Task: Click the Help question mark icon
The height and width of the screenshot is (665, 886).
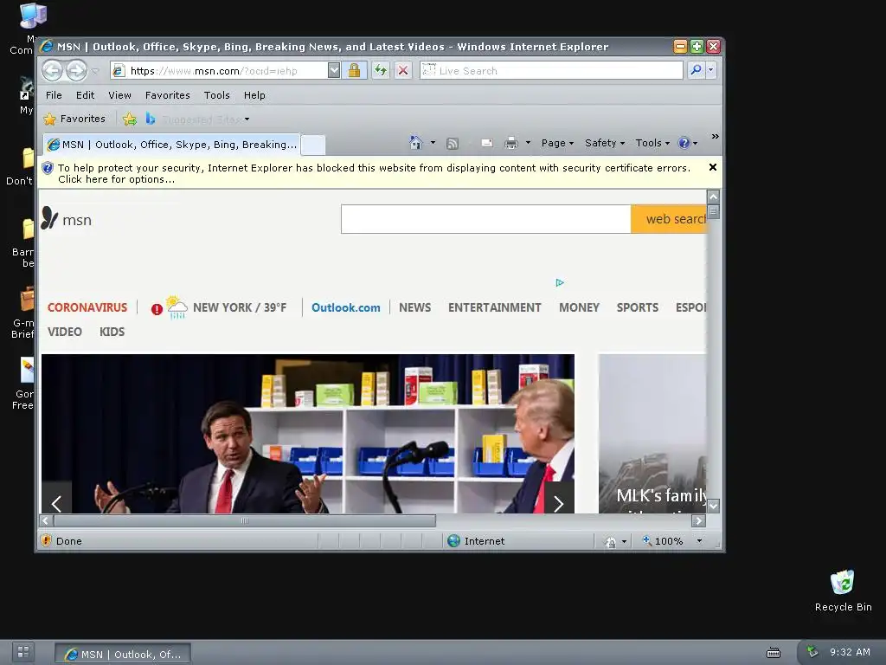Action: pyautogui.click(x=684, y=143)
